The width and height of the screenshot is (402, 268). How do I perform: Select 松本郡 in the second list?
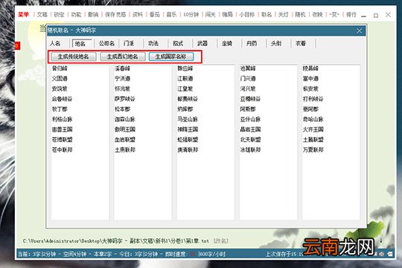click(122, 109)
